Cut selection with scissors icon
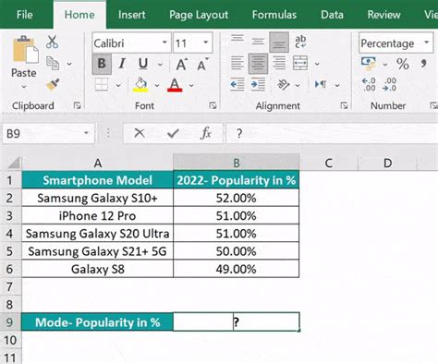Viewport: 438px width, 364px height. pos(52,42)
